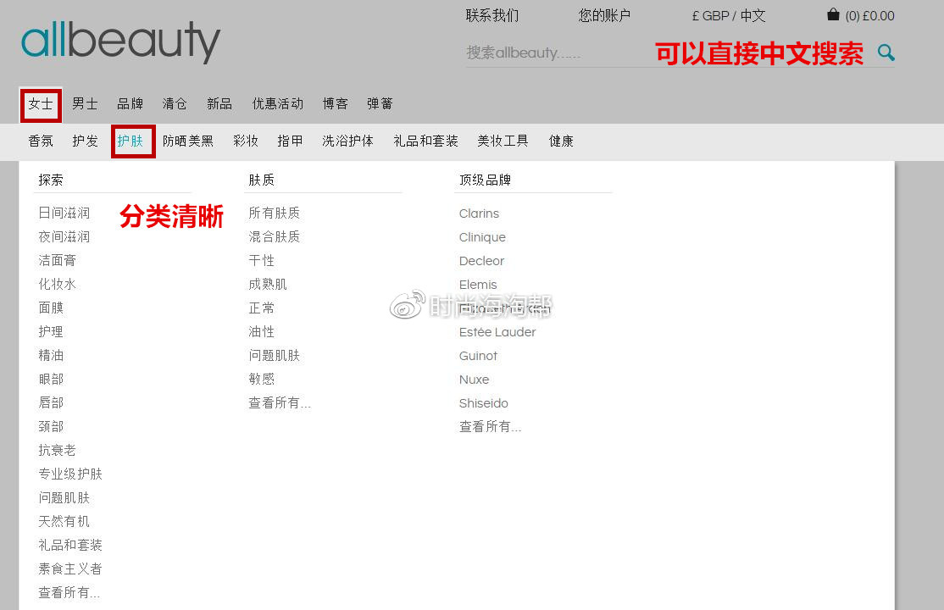
Task: Open the 洁面膏 cleanser link
Action: coord(58,261)
